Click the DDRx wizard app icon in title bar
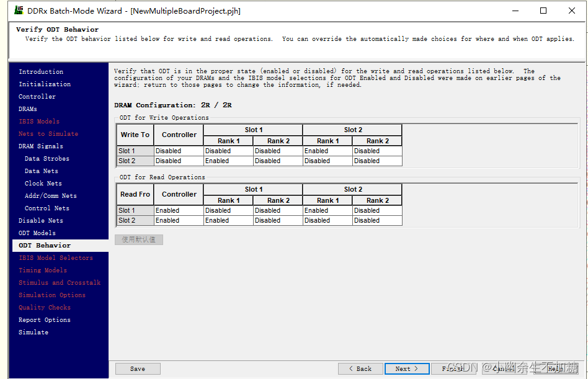 (x=19, y=11)
